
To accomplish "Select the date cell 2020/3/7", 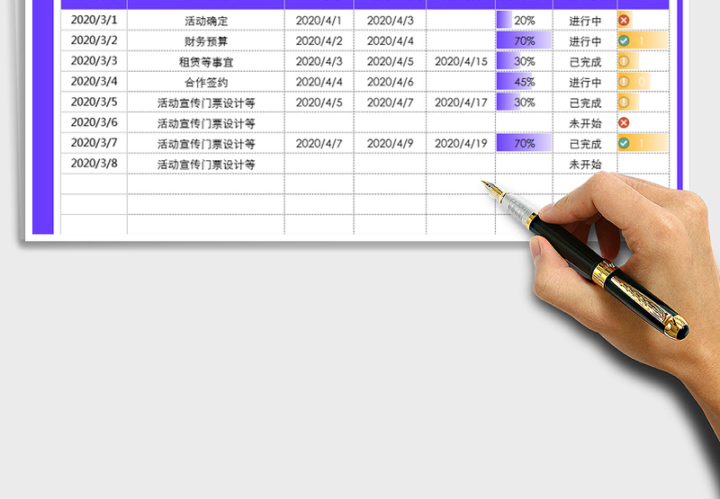I will (94, 143).
